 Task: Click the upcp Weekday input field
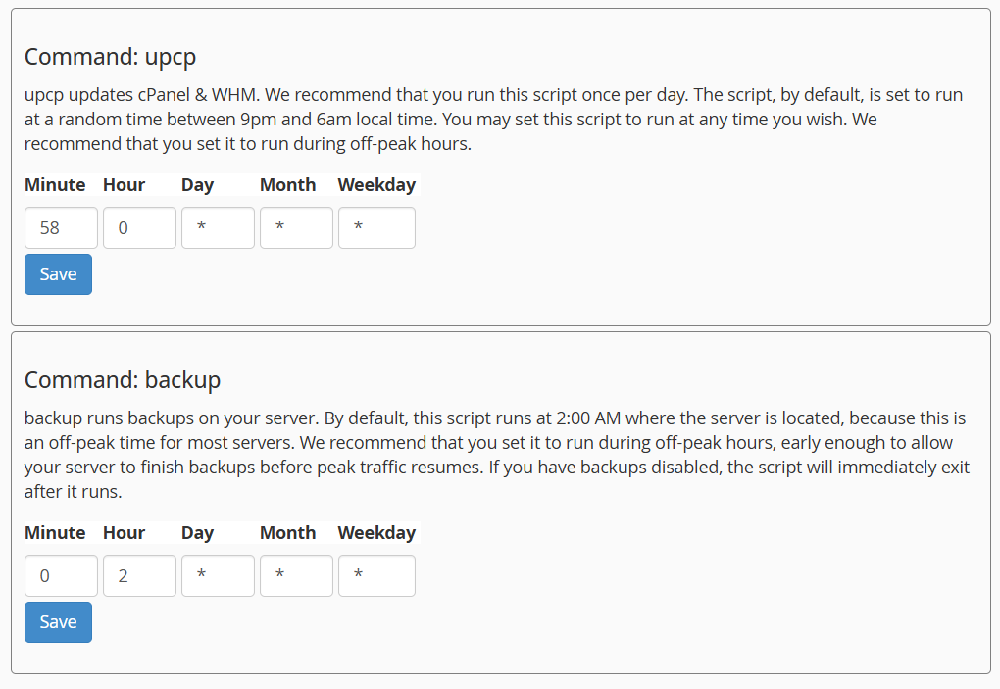[x=376, y=227]
